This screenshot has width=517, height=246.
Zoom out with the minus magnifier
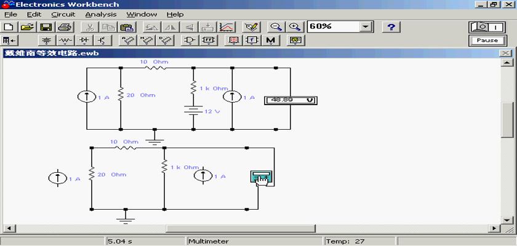pyautogui.click(x=275, y=27)
